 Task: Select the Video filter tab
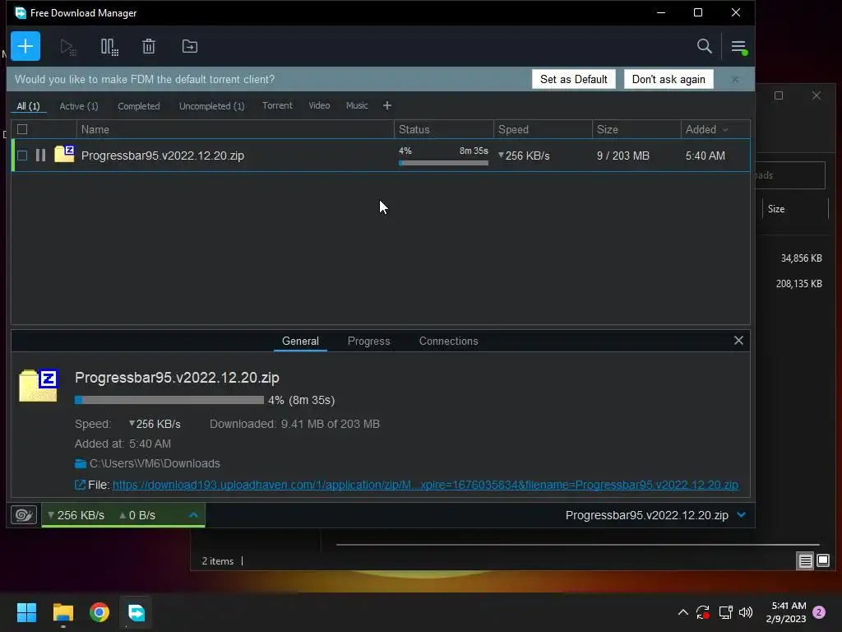pos(319,105)
